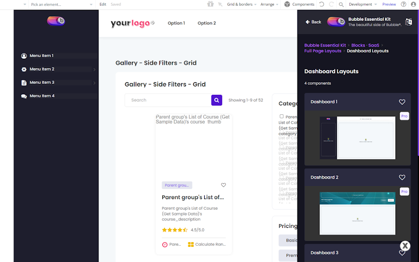Click the Dashboard 1 preview thumbnail
The image size is (419, 262).
point(358,138)
